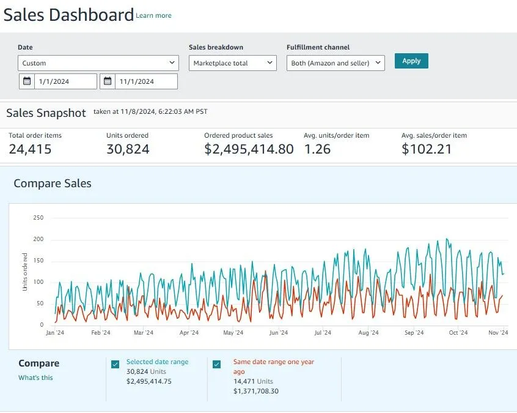
Task: Click the start date field showing 1/1/2024
Action: pyautogui.click(x=65, y=81)
